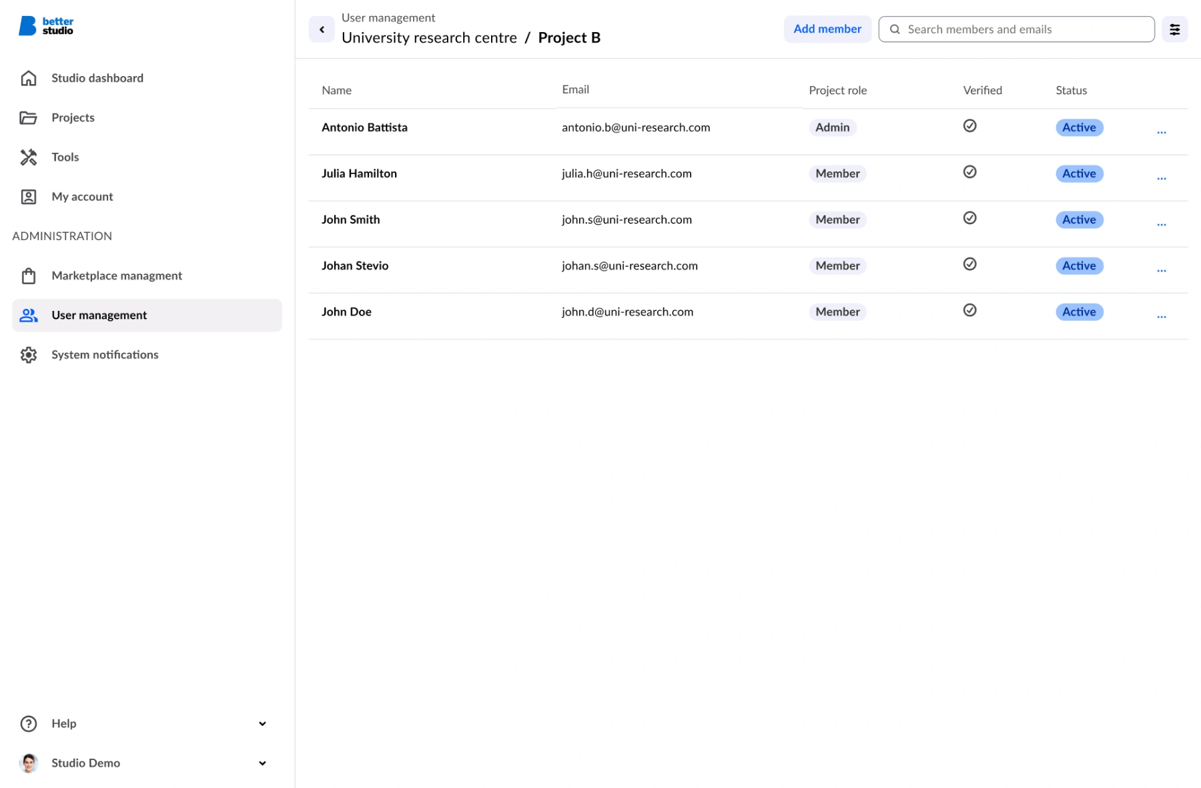The height and width of the screenshot is (788, 1201).
Task: Go to Projects in sidebar
Action: click(x=147, y=117)
